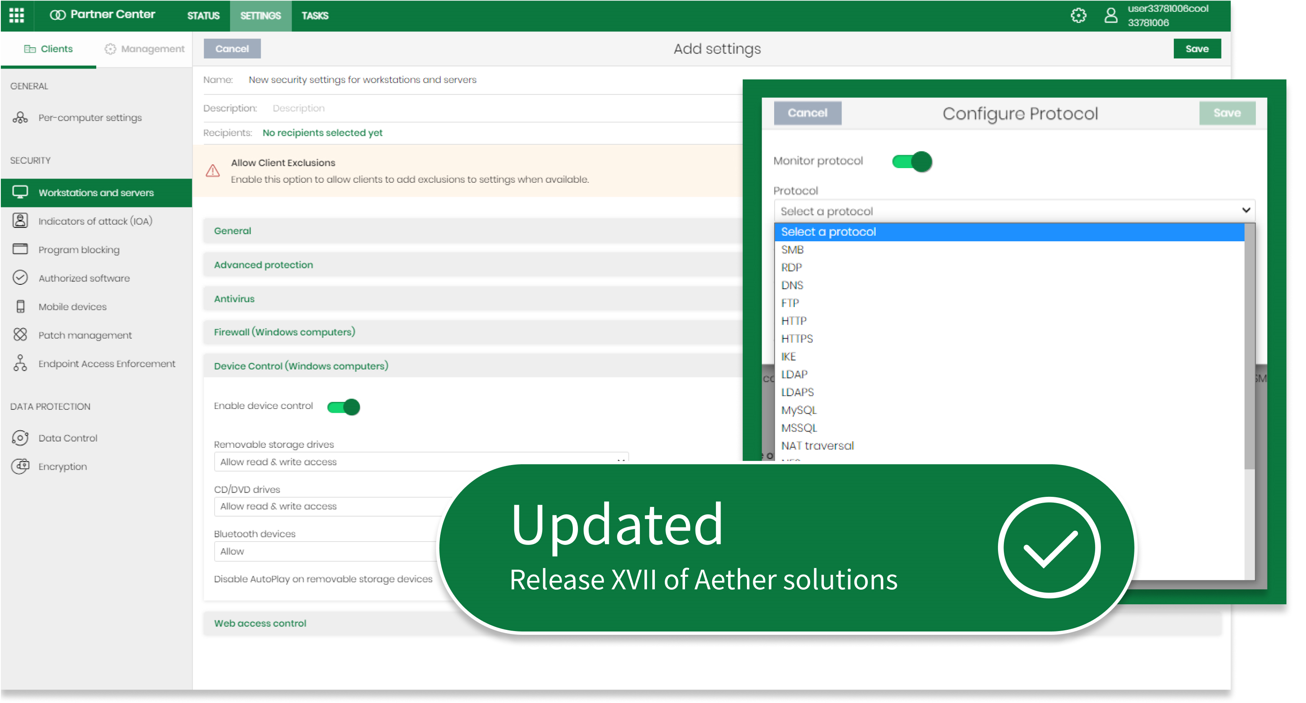
Task: Cancel the Add settings page
Action: pos(232,49)
